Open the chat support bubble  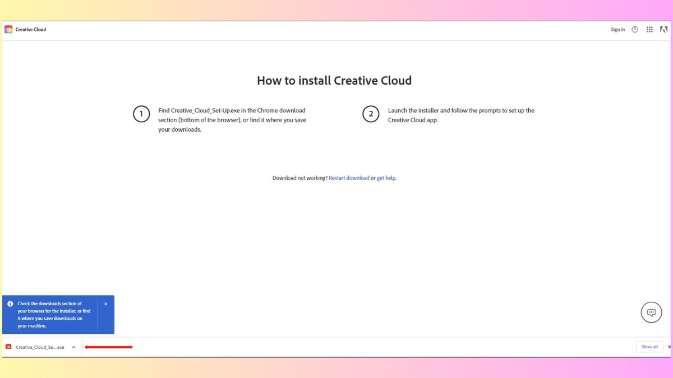[x=651, y=312]
